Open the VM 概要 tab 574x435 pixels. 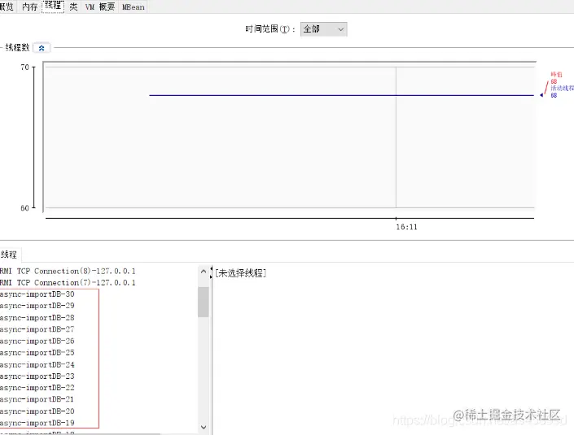99,7
